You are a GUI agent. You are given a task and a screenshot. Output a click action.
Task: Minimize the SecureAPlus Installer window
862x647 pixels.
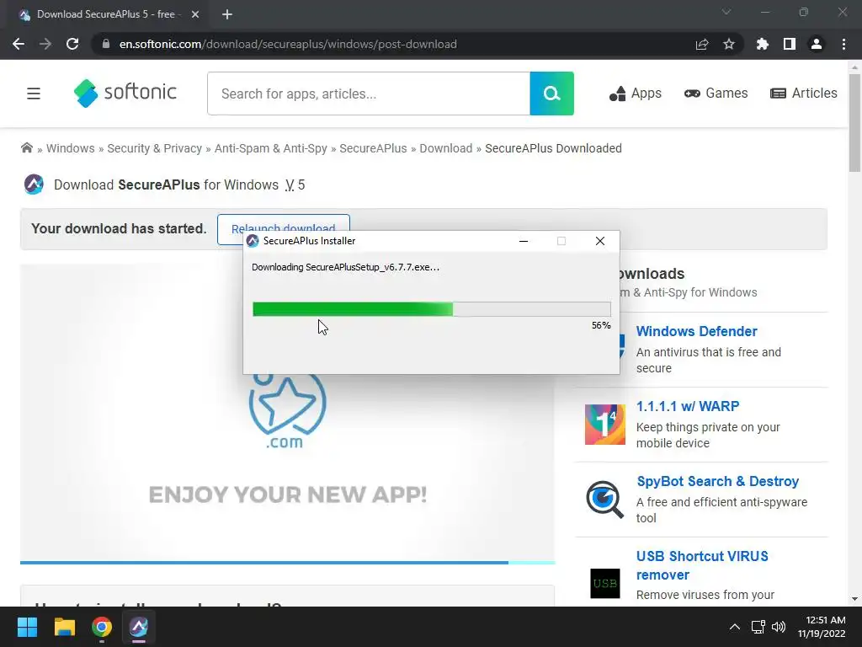click(x=524, y=241)
